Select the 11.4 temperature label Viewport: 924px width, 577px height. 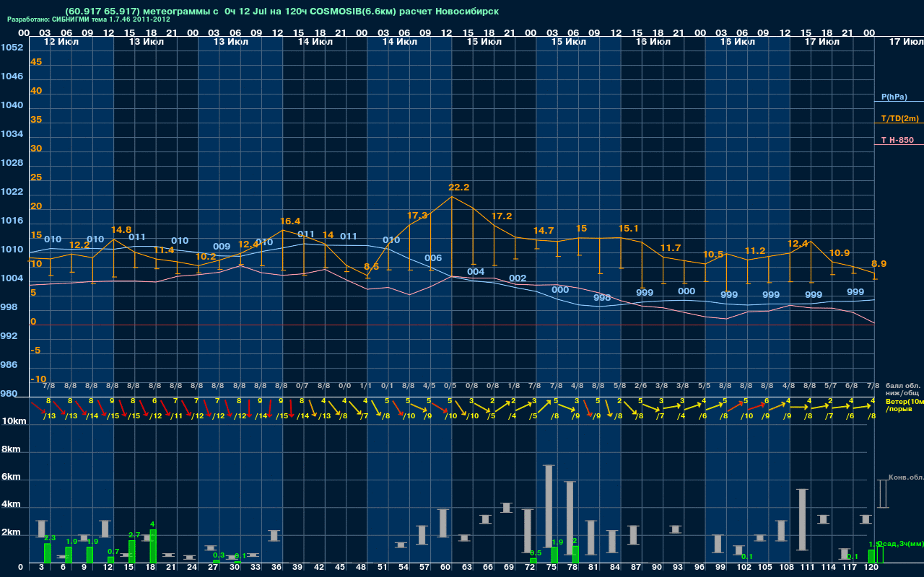coord(164,250)
